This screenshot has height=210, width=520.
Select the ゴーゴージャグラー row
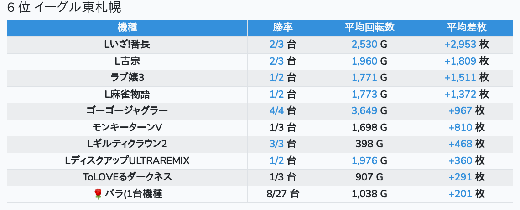click(260, 111)
